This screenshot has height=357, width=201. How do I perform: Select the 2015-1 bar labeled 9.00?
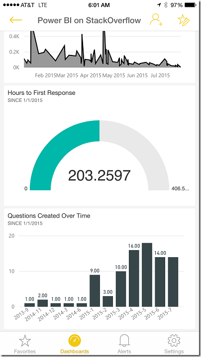(95, 291)
